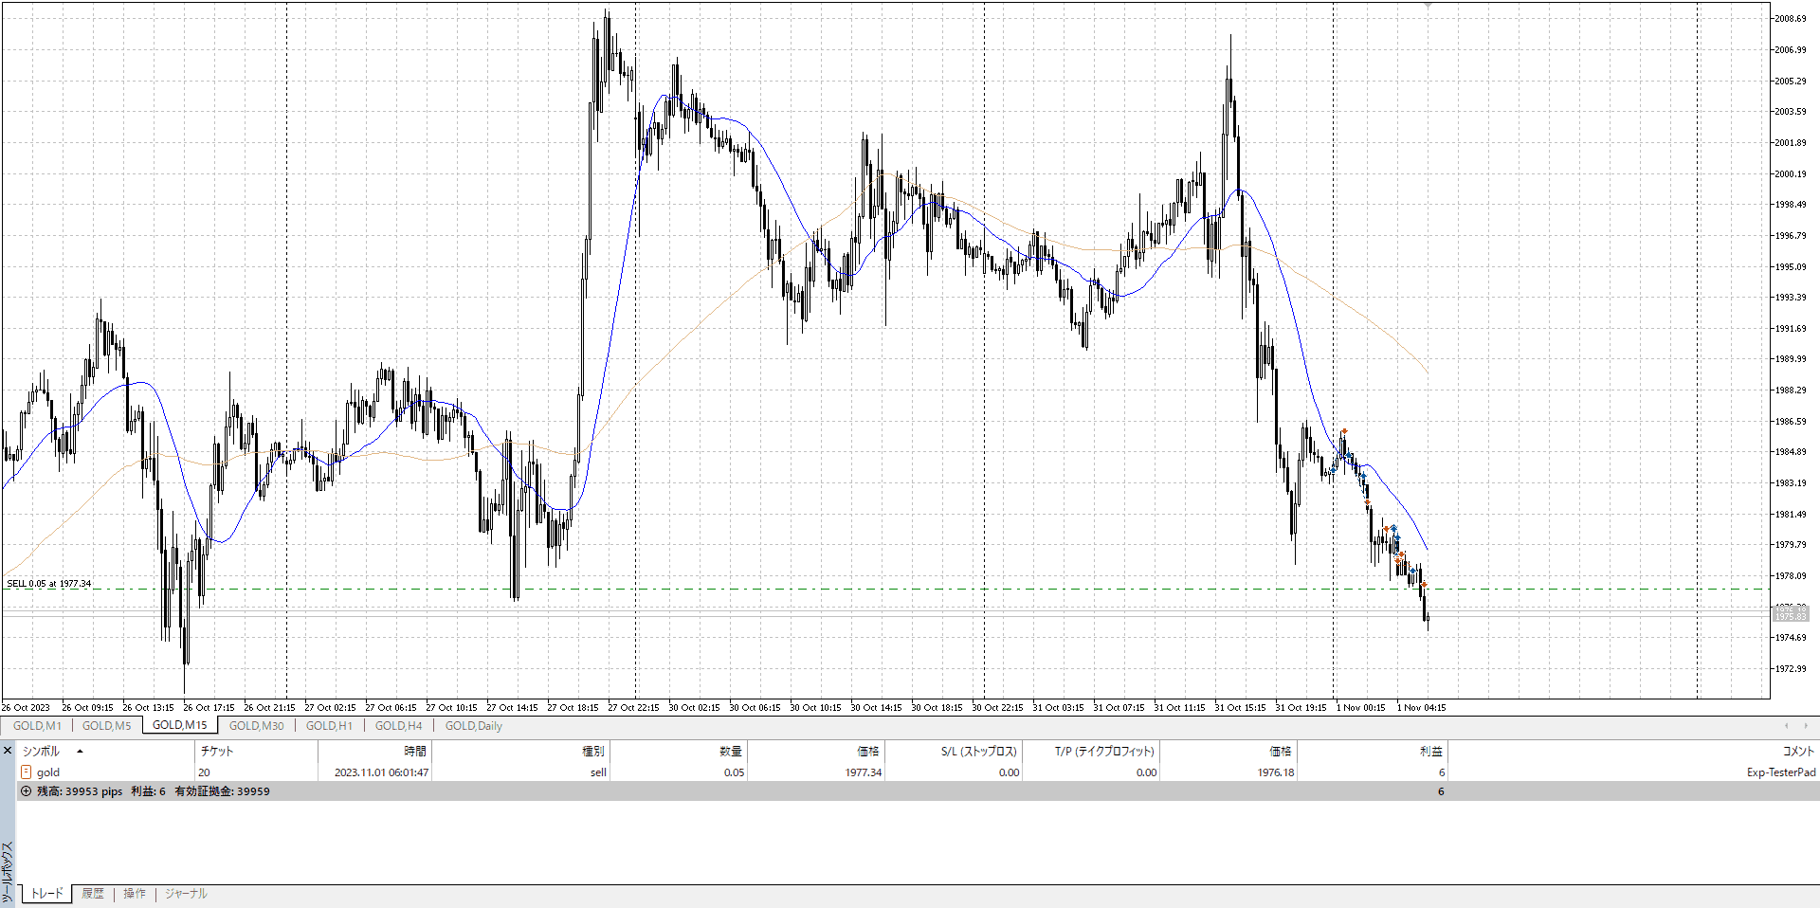Switch to the ジャーナル journal tab
The width and height of the screenshot is (1820, 908).
coord(186,894)
